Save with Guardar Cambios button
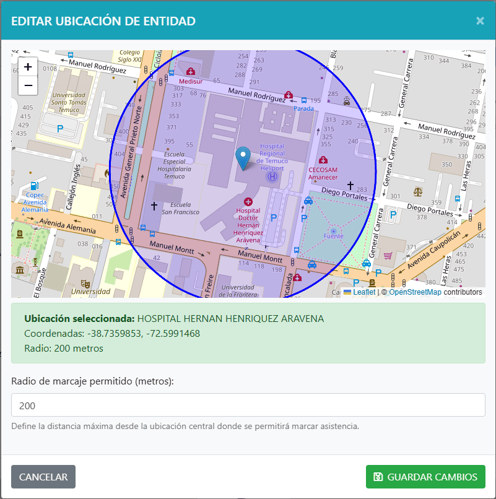Image resolution: width=496 pixels, height=499 pixels. [425, 477]
